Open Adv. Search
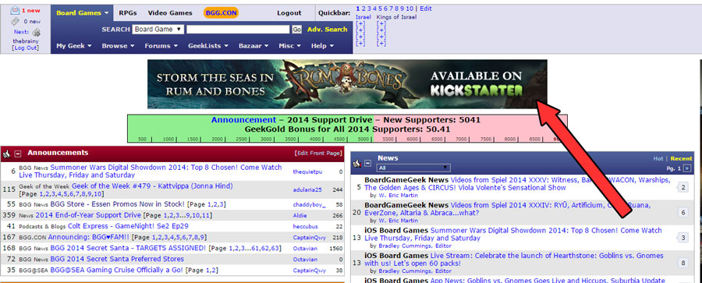This screenshot has width=702, height=283. click(x=328, y=29)
